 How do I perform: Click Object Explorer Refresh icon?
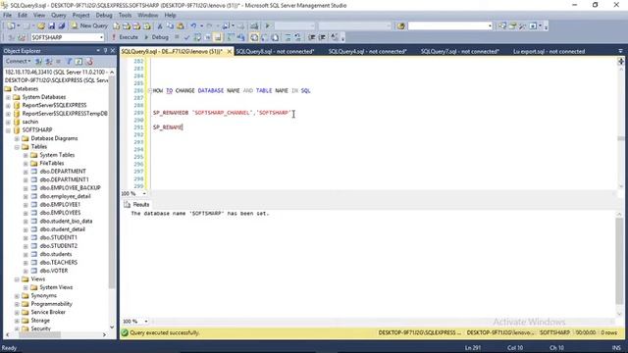tap(78, 61)
